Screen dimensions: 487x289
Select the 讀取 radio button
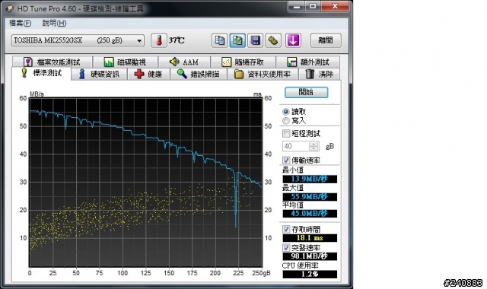[286, 112]
